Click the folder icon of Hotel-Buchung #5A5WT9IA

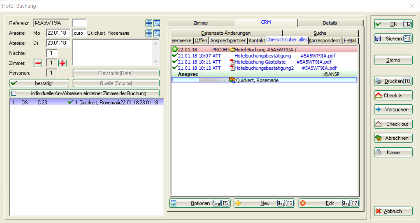click(232, 50)
